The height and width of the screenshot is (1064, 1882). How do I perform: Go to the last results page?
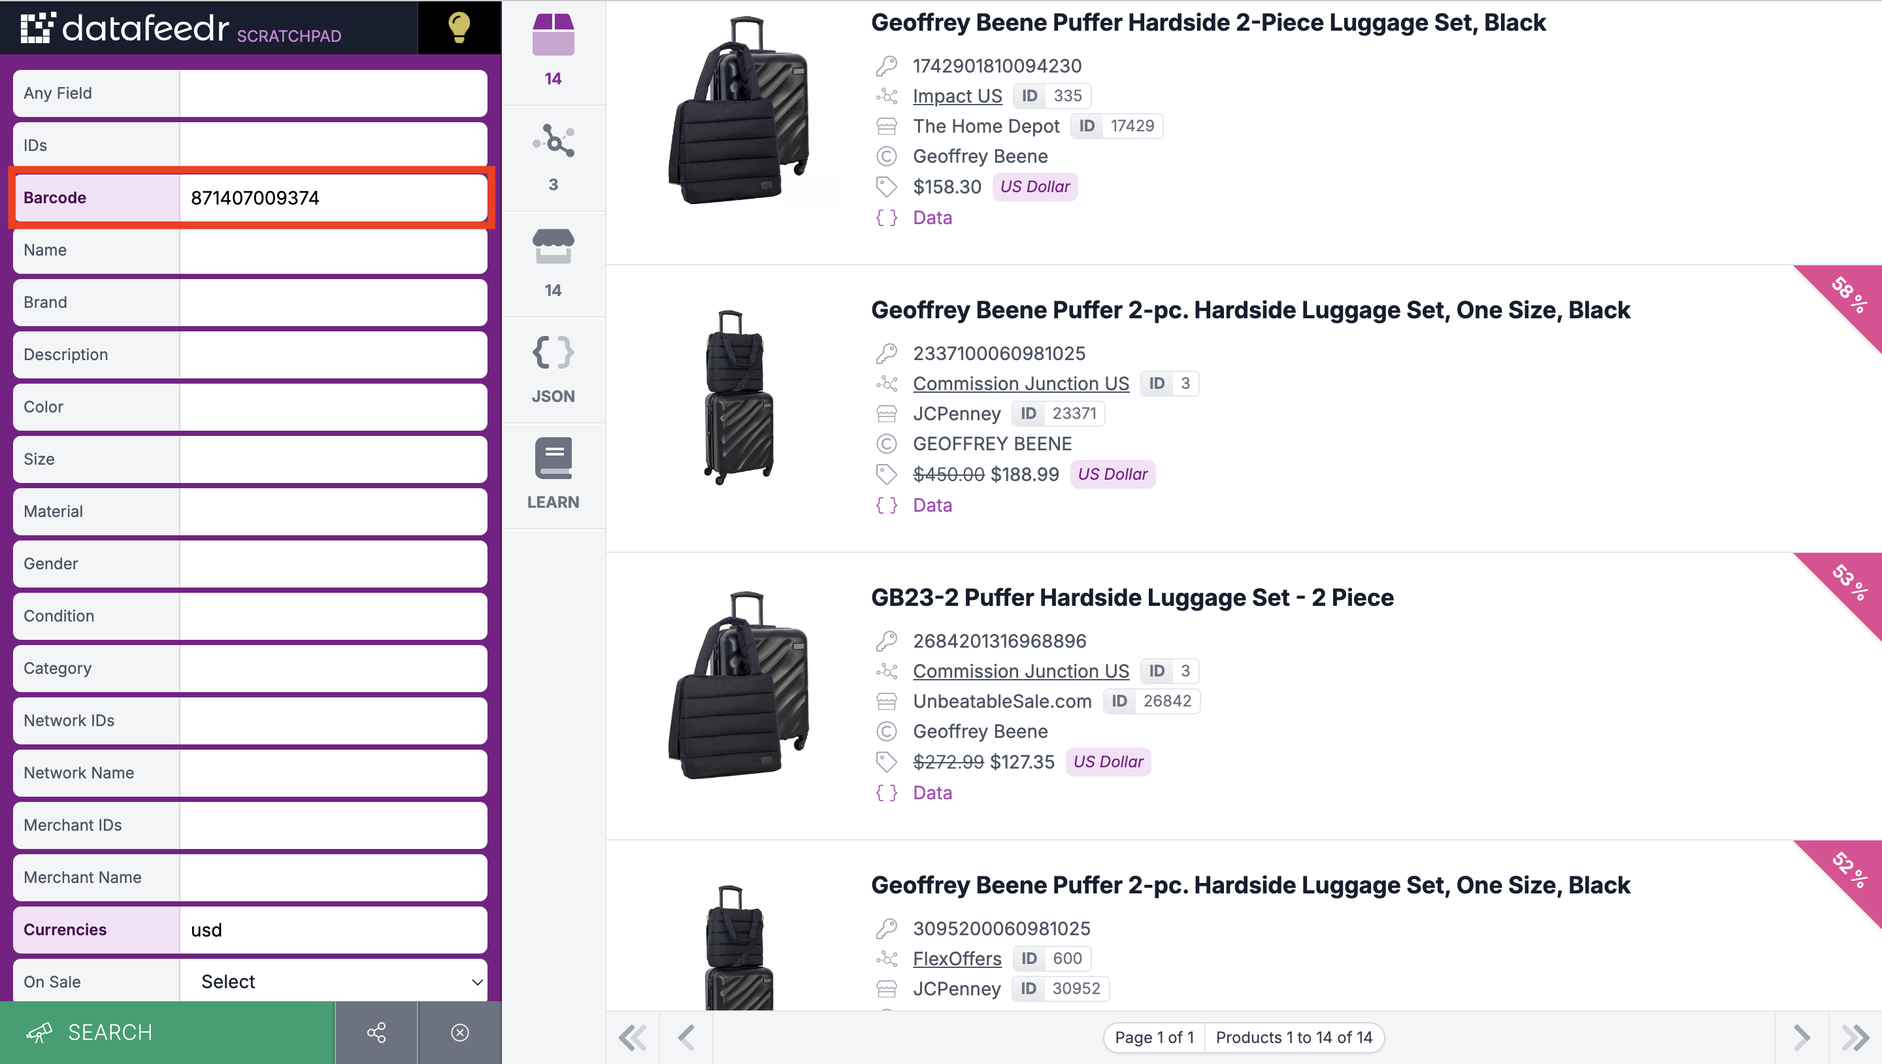[1855, 1037]
